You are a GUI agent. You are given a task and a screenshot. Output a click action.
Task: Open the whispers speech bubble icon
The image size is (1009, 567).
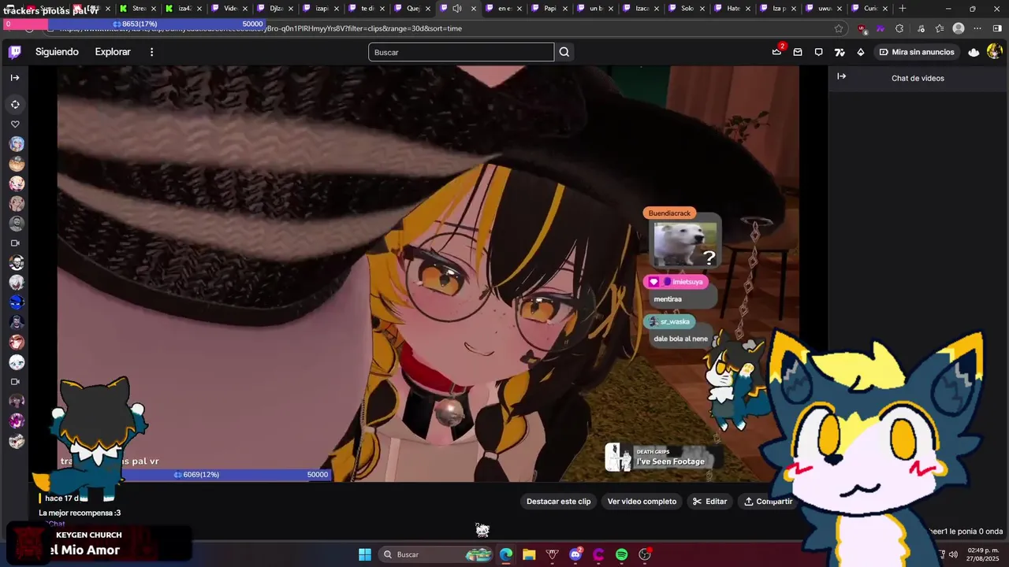(818, 52)
